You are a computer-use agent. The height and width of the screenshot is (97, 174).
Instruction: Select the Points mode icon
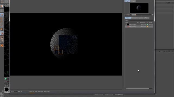(x=2, y=22)
